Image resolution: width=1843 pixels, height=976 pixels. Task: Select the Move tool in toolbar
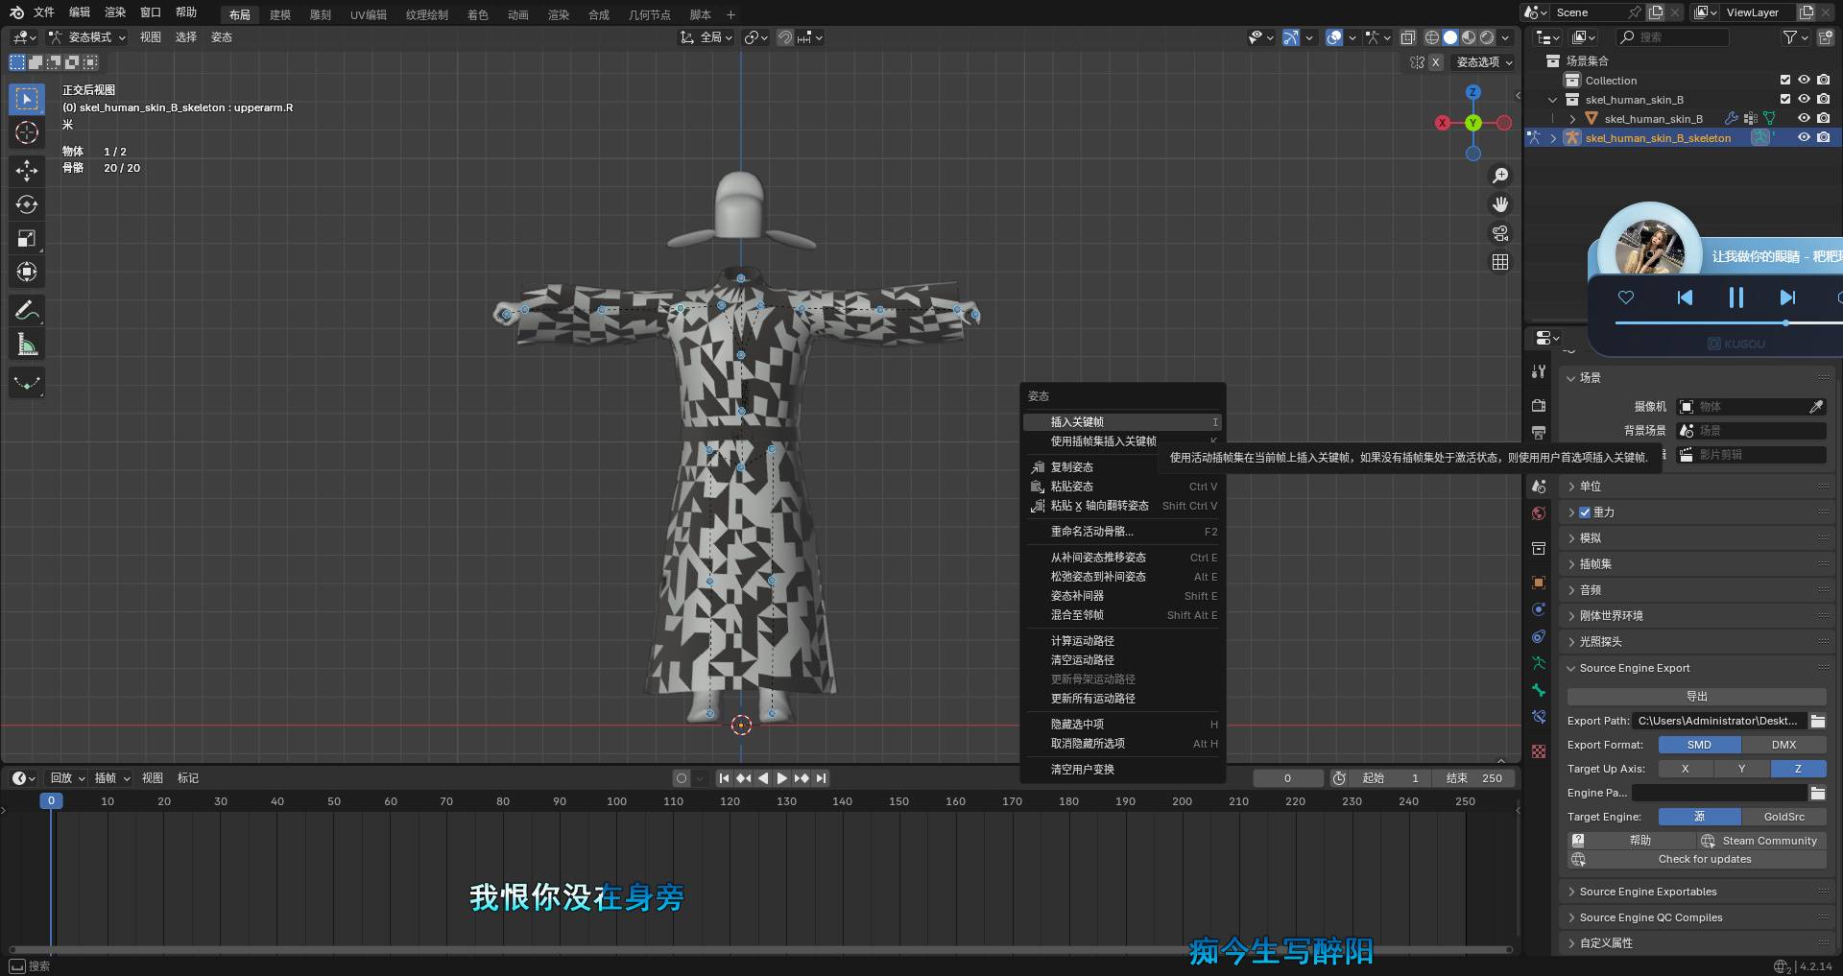(x=27, y=171)
